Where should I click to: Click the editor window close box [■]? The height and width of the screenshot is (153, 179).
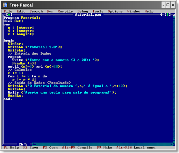pyautogui.click(x=9, y=15)
